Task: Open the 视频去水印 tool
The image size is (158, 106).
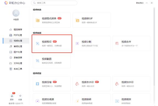Action: click(x=92, y=84)
